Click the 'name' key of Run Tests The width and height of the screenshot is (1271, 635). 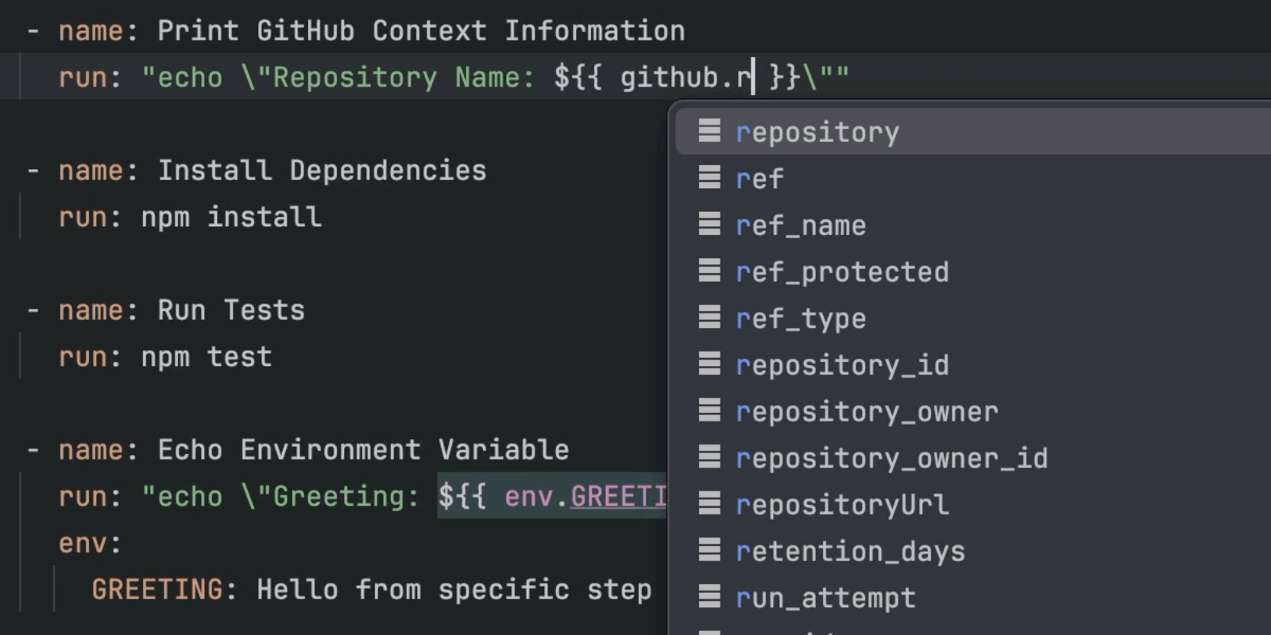[x=91, y=310]
